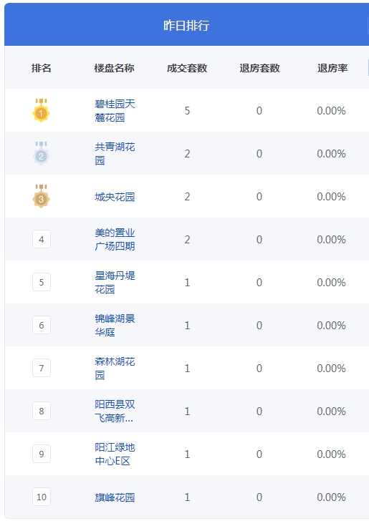369x521 pixels.
Task: Open the 旗峰花园 property link
Action: 115,497
